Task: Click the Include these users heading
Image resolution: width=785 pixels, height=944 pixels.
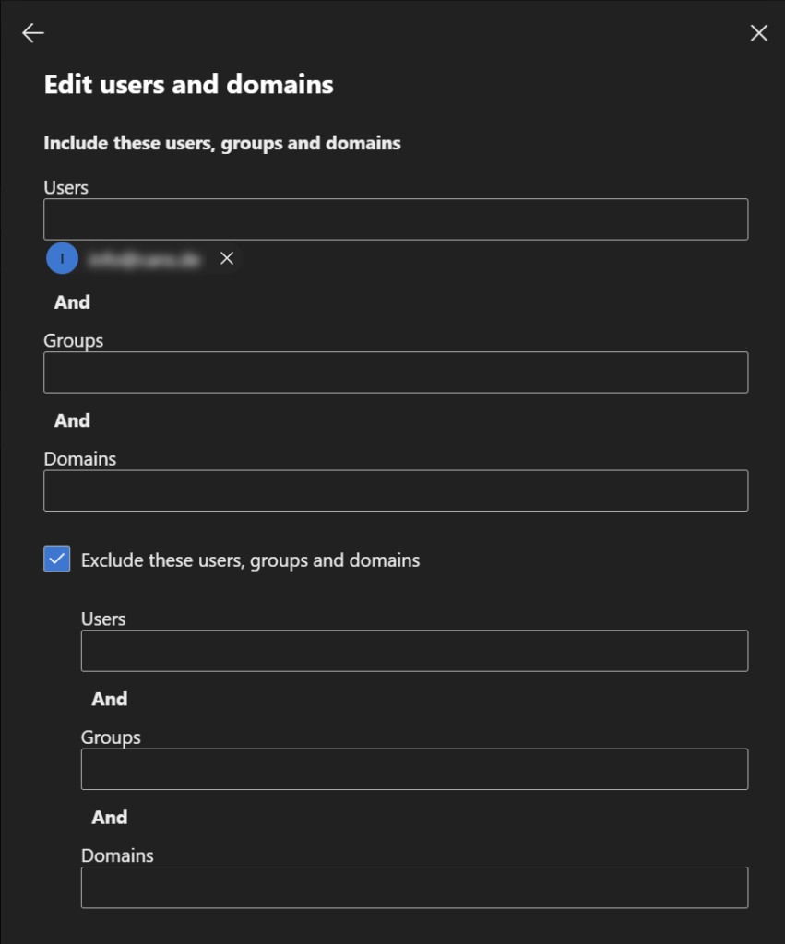Action: tap(221, 143)
